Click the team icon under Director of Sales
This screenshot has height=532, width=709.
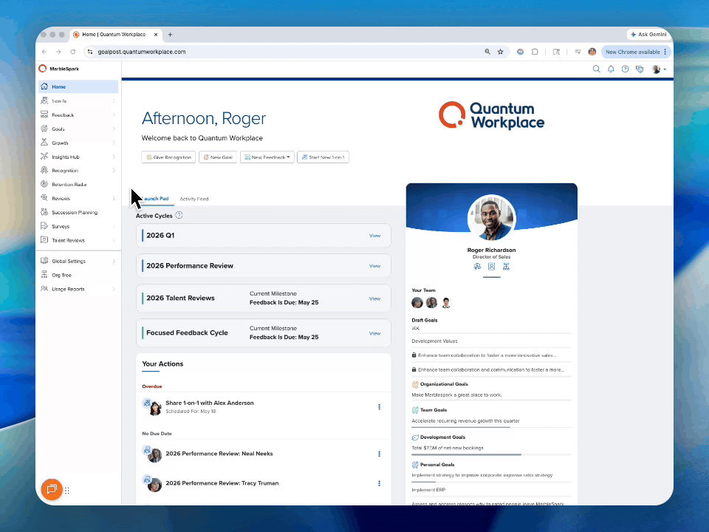point(477,267)
